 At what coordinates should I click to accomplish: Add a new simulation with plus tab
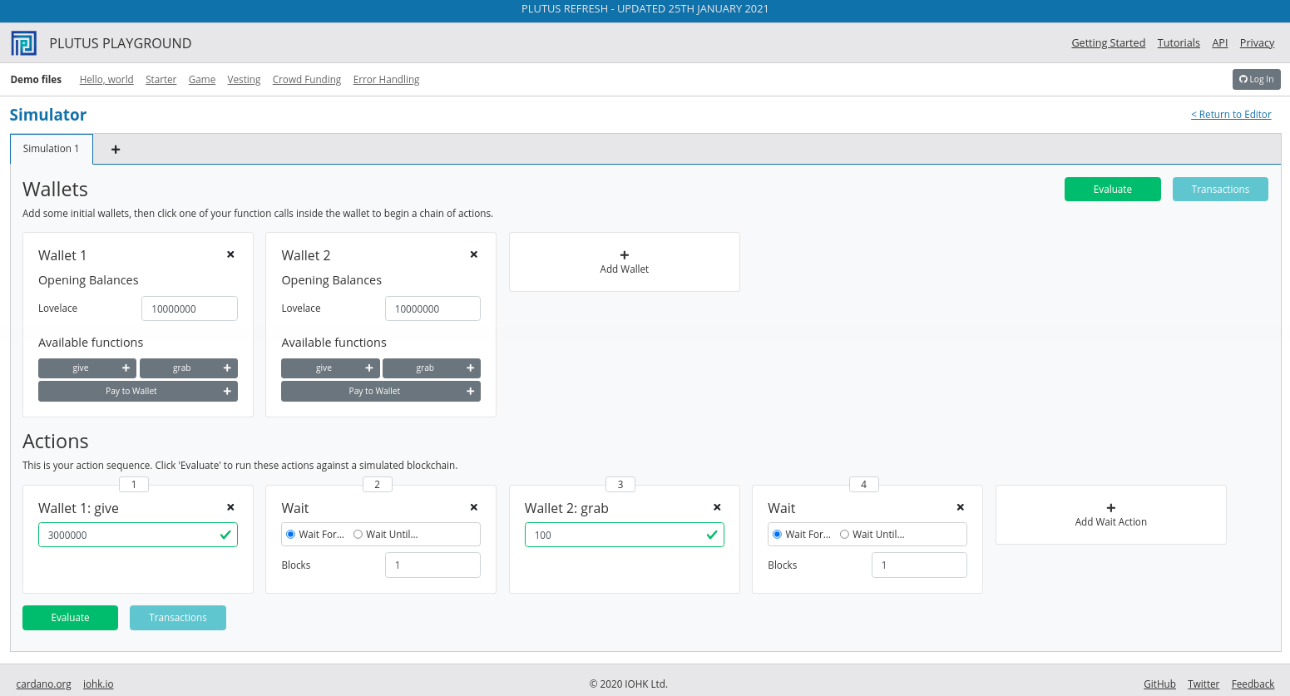[116, 150]
